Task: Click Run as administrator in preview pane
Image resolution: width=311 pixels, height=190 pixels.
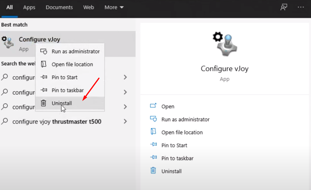Action: [186, 119]
